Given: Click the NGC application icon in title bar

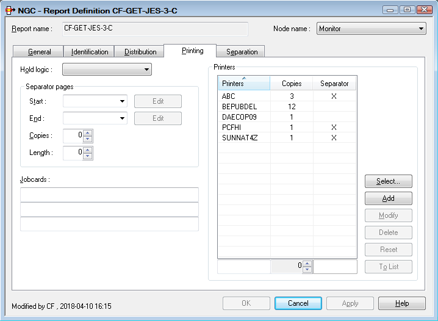Looking at the screenshot, I should 10,10.
